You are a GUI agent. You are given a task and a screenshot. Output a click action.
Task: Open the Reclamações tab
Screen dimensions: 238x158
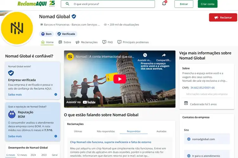point(87,42)
